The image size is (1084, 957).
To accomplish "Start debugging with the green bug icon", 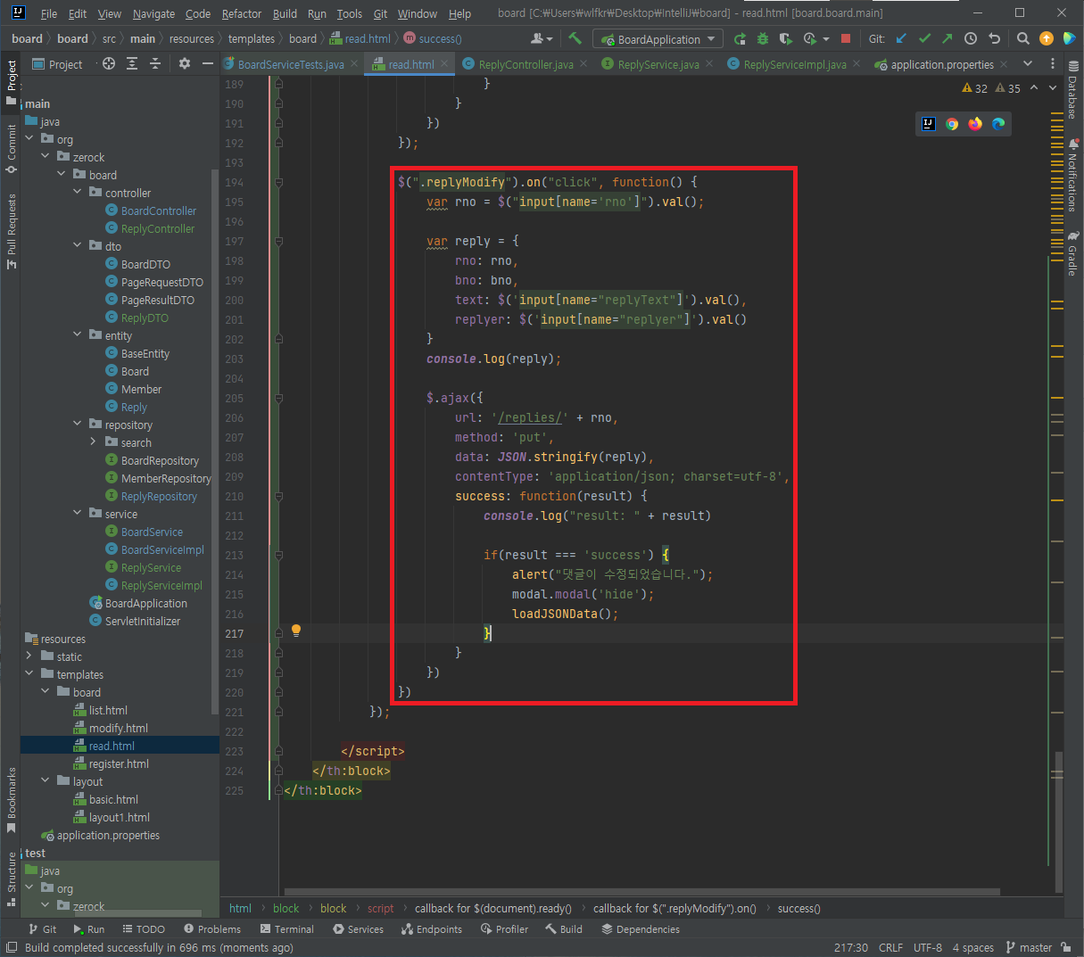I will tap(762, 38).
